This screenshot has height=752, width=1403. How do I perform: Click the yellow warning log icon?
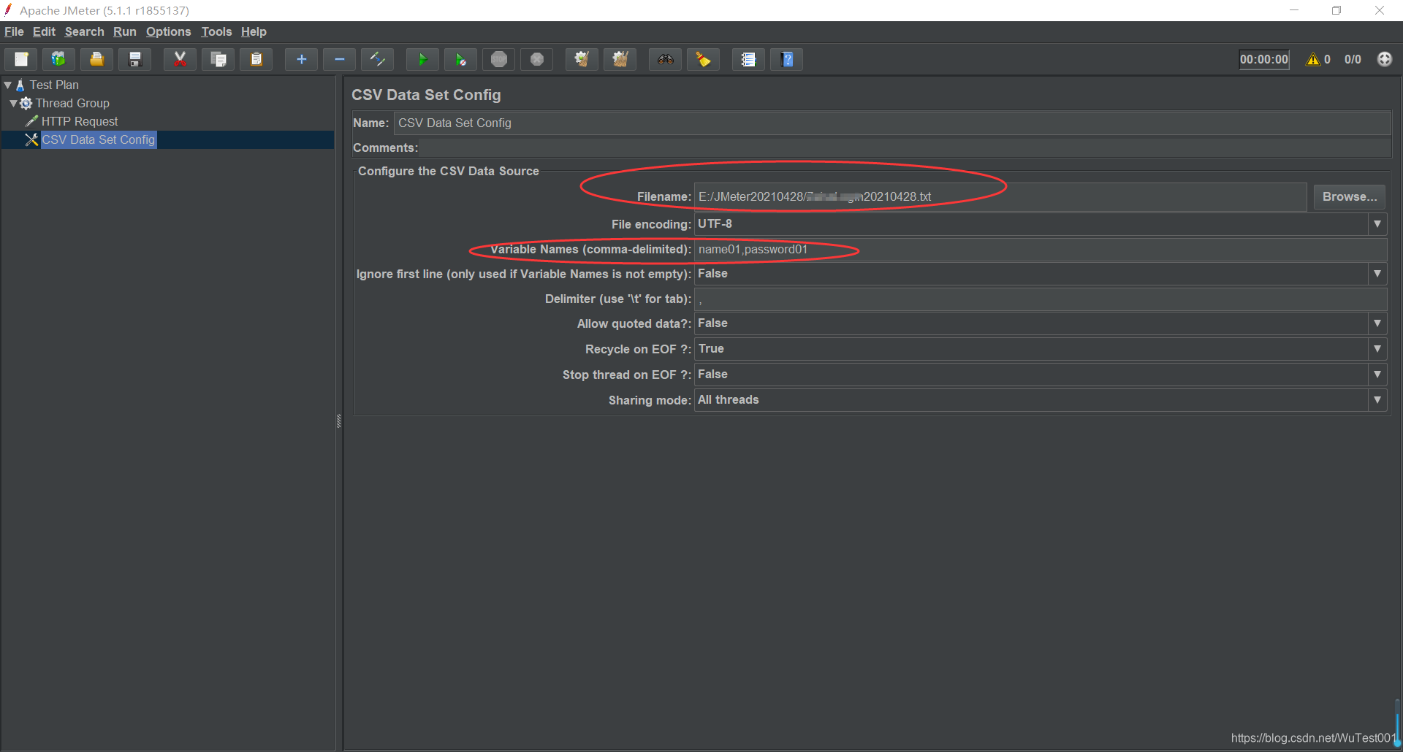1313,59
